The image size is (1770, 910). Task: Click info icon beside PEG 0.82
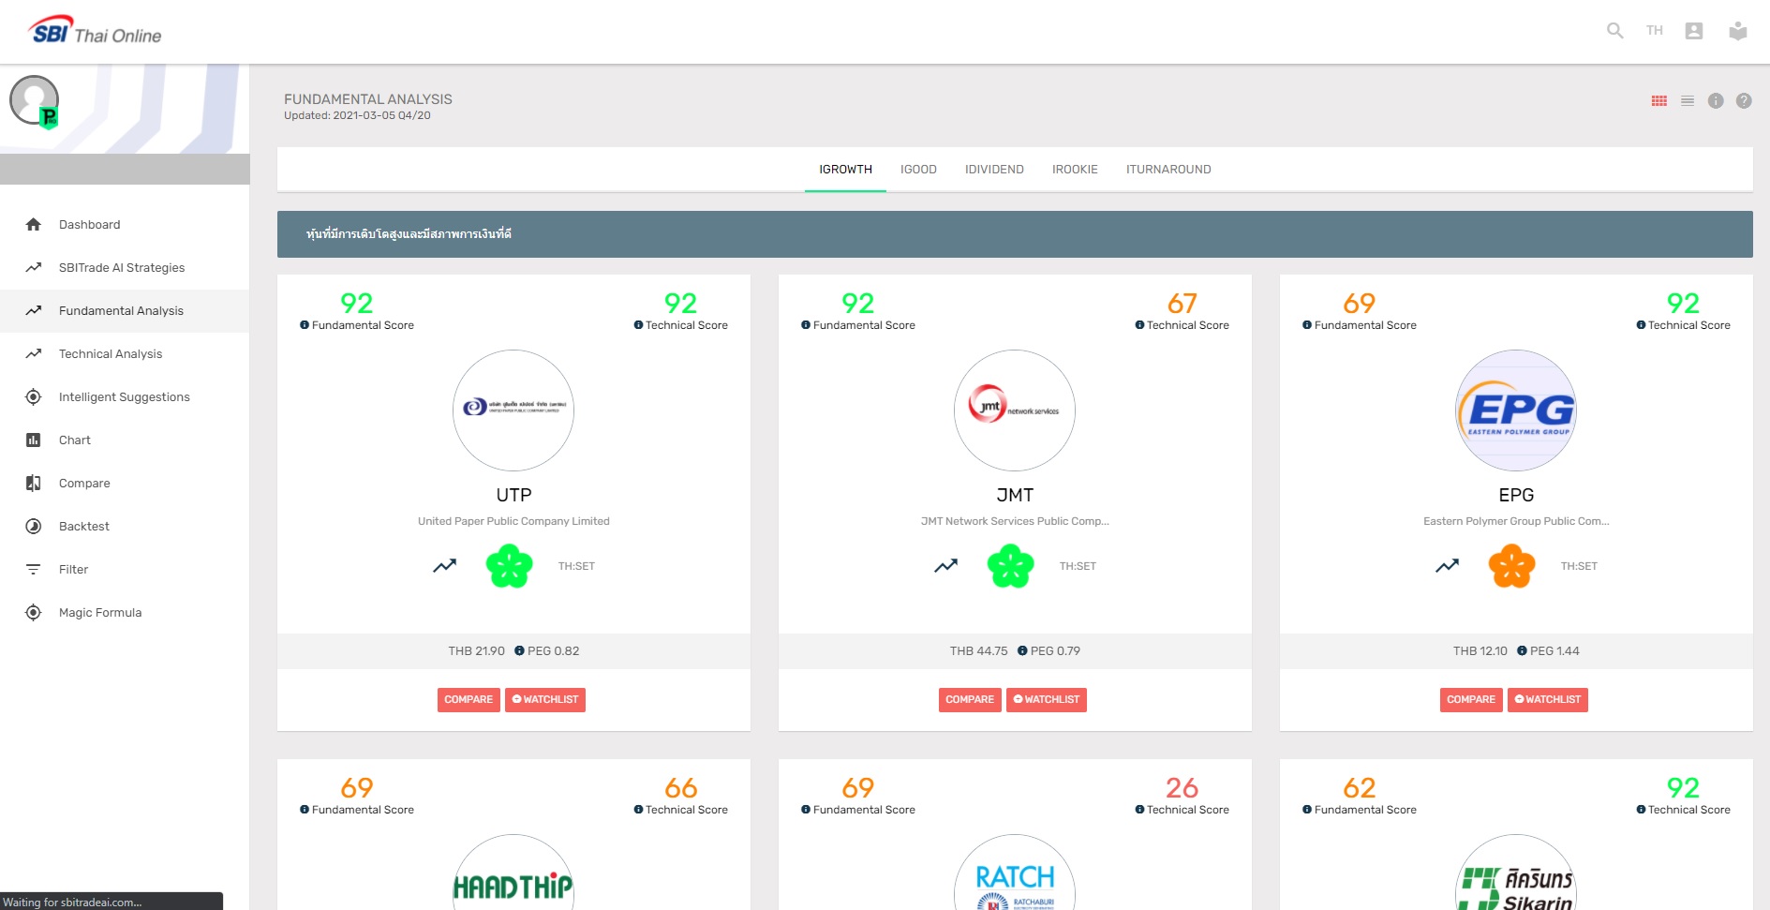click(x=519, y=651)
